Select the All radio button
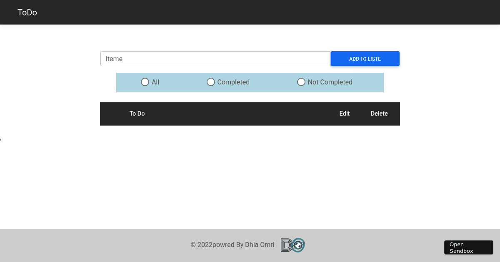Image resolution: width=500 pixels, height=262 pixels. tap(145, 82)
